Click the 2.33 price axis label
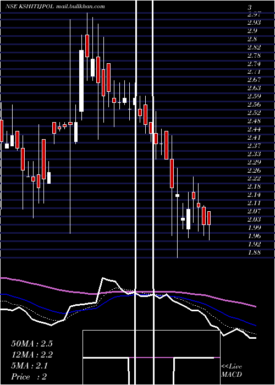Image resolution: width=275 pixels, height=385 pixels. pos(254,154)
